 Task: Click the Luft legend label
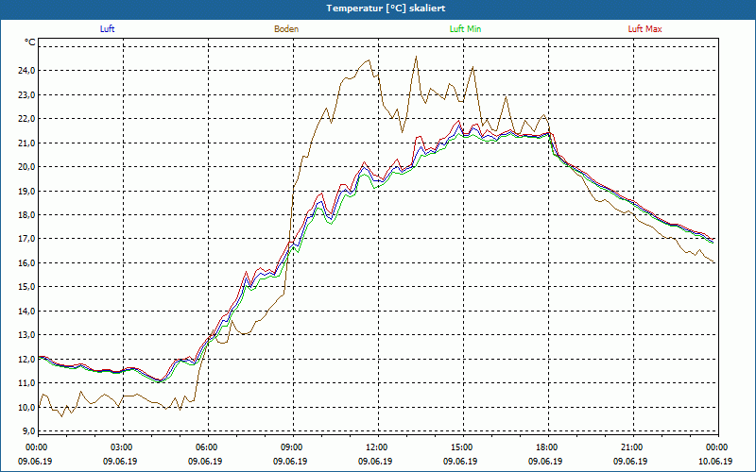coord(107,29)
